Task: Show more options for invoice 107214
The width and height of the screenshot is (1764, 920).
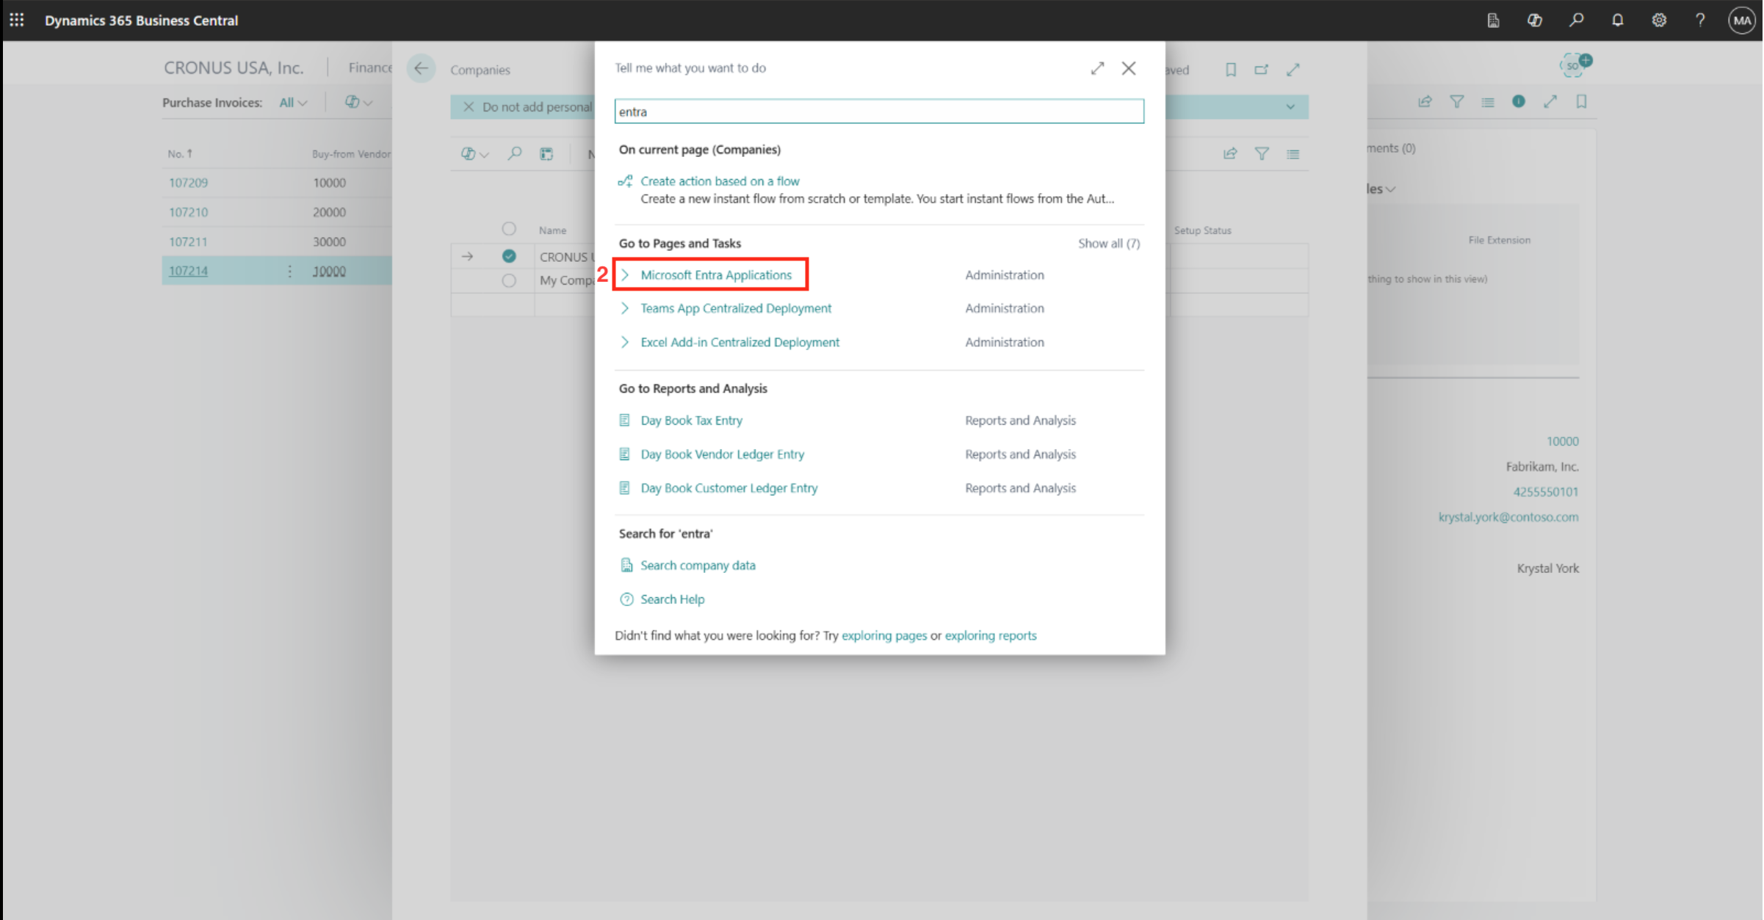Action: click(290, 271)
